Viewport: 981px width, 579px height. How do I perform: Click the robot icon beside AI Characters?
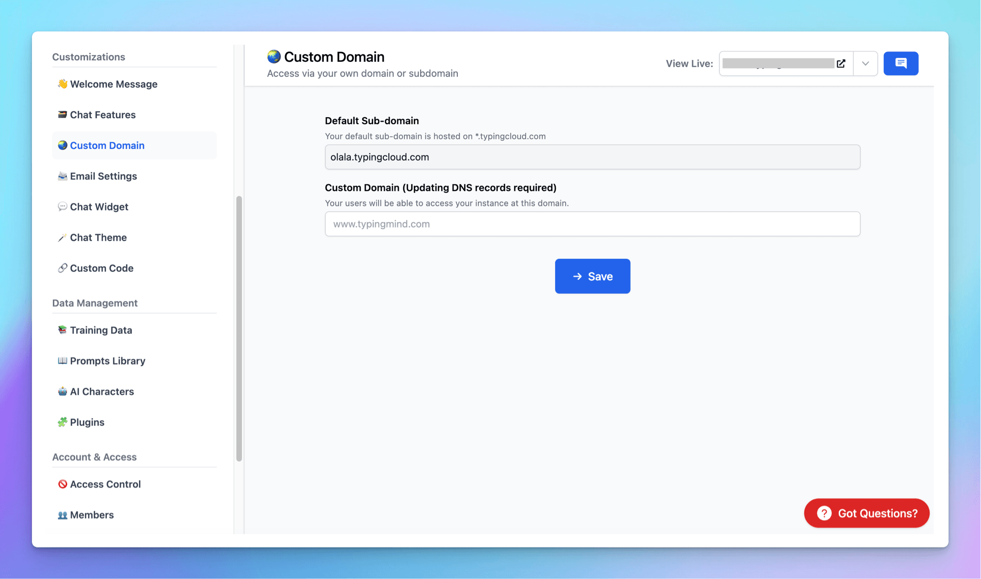[62, 391]
